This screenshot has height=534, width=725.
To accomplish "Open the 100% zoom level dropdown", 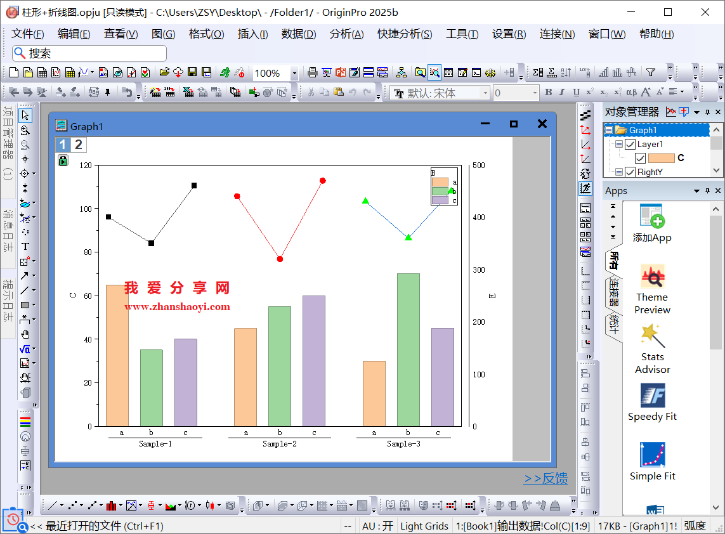I will click(294, 74).
